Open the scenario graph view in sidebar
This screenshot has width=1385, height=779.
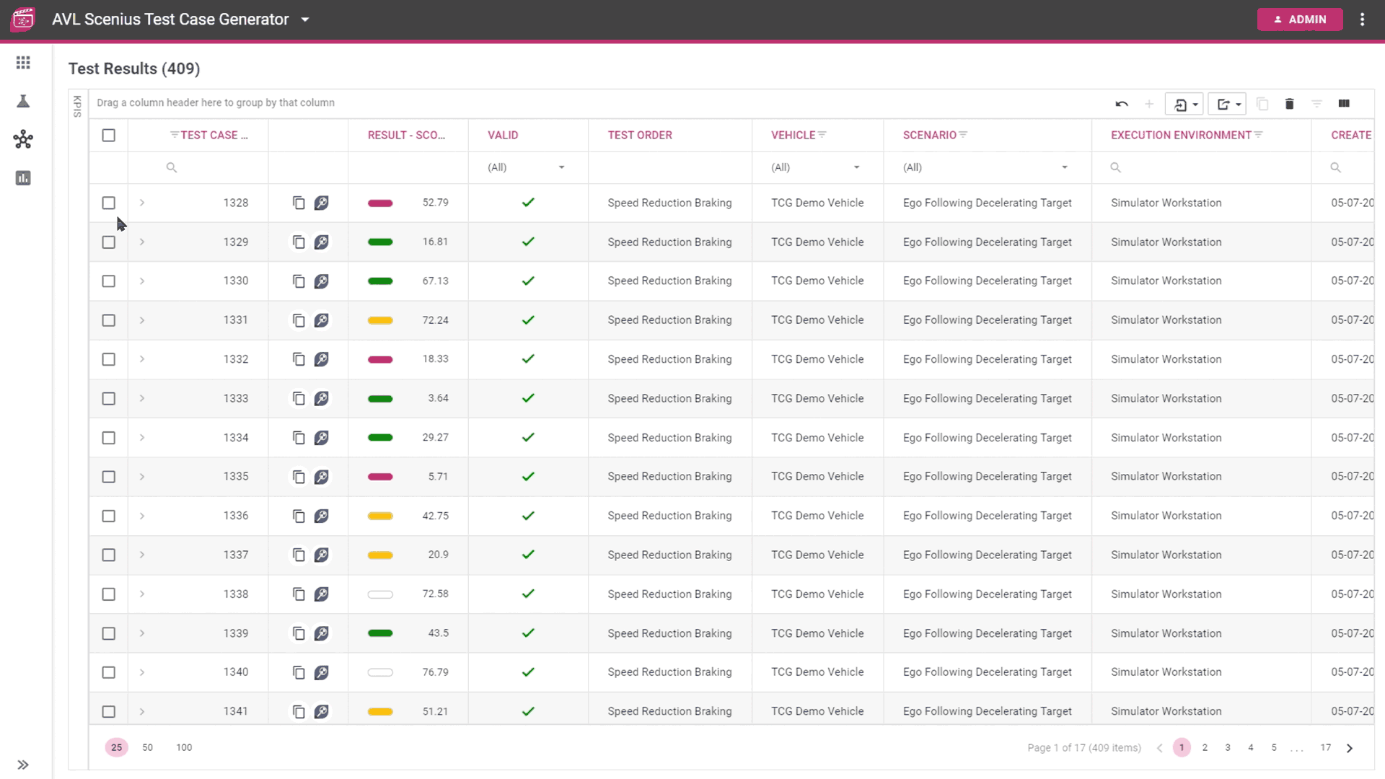click(x=23, y=139)
